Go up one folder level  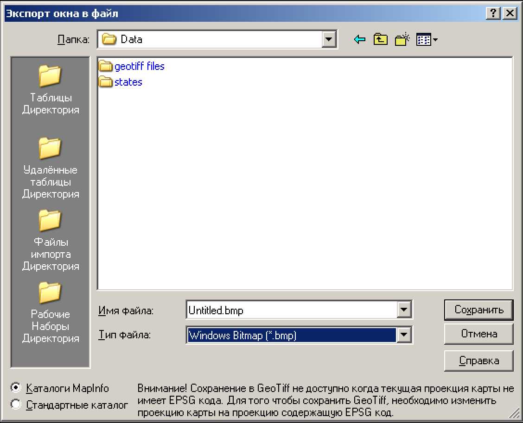[380, 40]
